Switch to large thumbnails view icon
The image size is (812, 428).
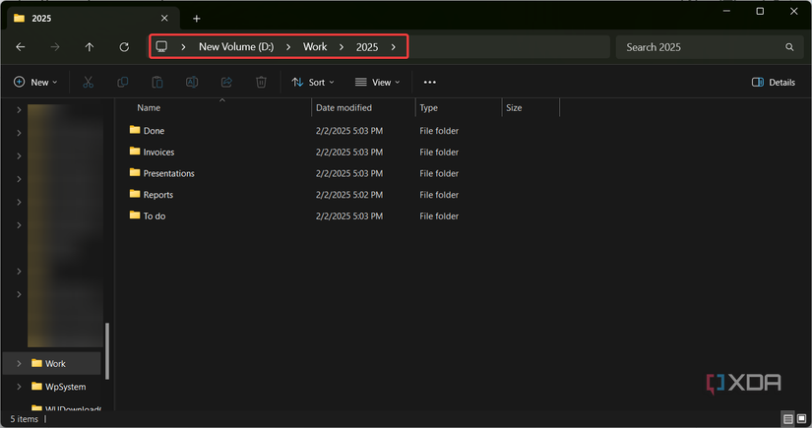click(x=801, y=419)
